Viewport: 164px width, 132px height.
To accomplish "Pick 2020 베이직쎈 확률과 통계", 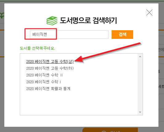I will click(x=48, y=89).
